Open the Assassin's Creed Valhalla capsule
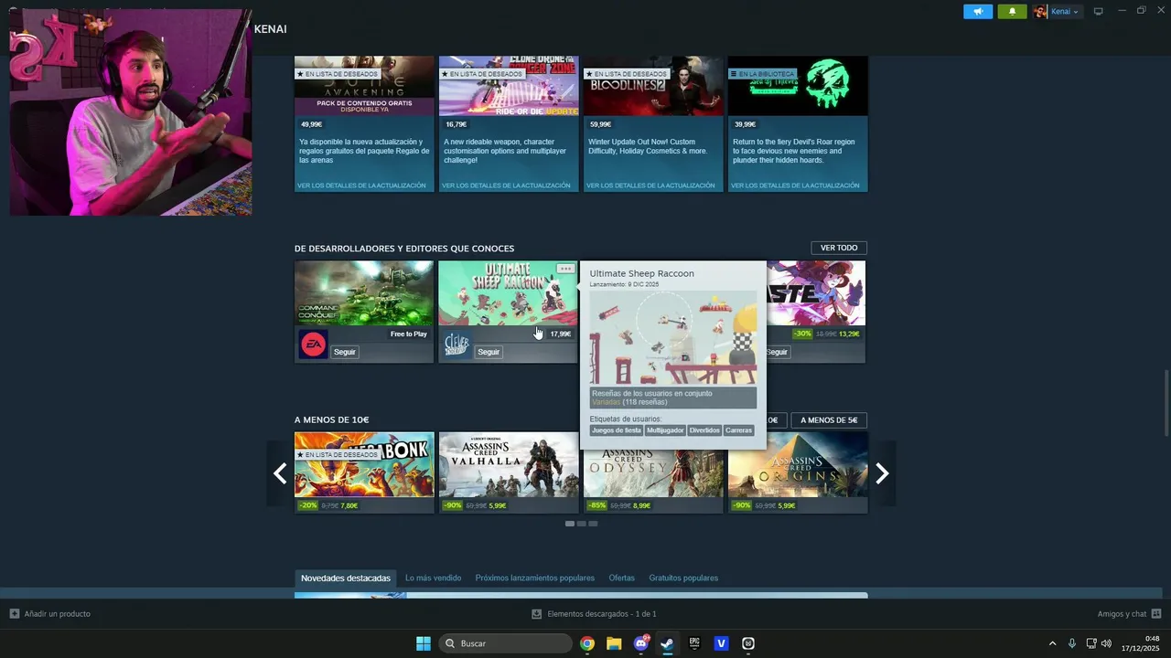Screen dimensions: 1171x658 509,465
